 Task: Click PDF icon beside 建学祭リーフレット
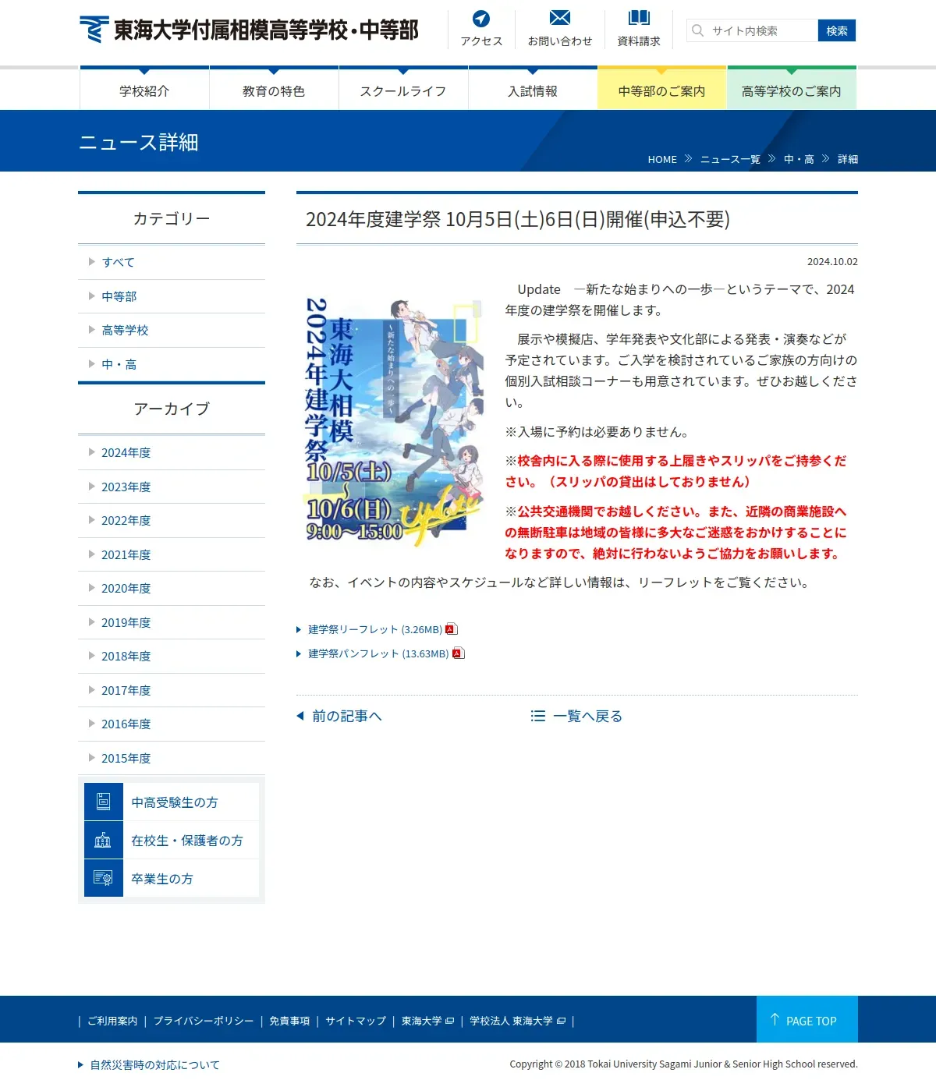coord(451,628)
